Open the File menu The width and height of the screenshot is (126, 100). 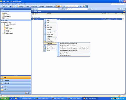click(x=3, y=4)
